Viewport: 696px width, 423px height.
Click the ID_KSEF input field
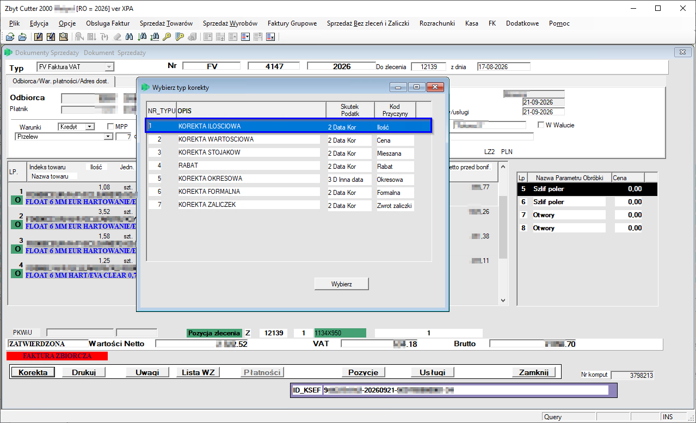pos(465,390)
